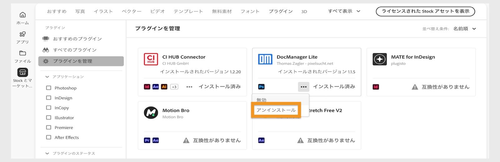Click After Effects badge on CI HUB card
Image resolution: width=500 pixels, height=162 pixels.
click(156, 87)
